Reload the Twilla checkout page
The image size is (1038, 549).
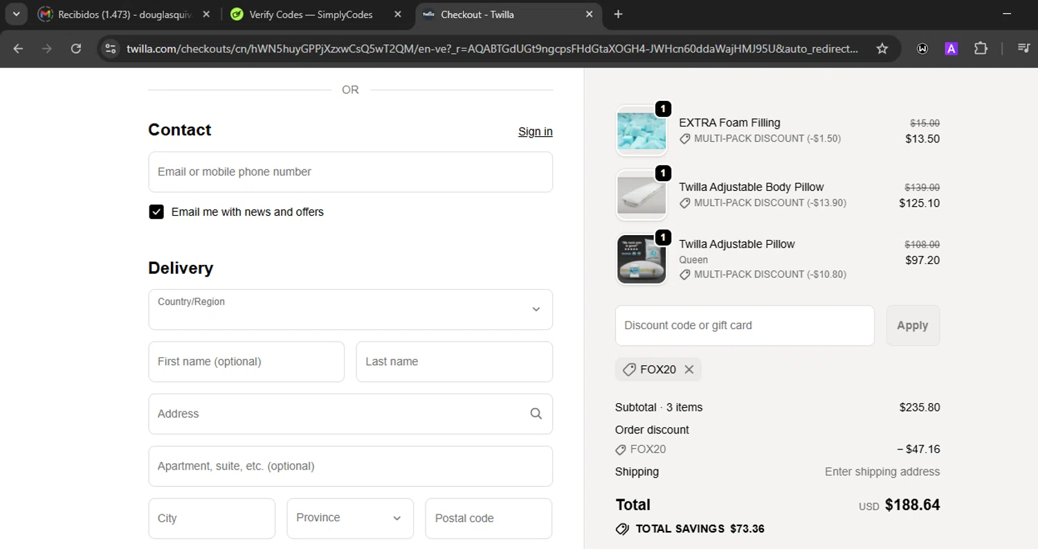click(x=76, y=48)
